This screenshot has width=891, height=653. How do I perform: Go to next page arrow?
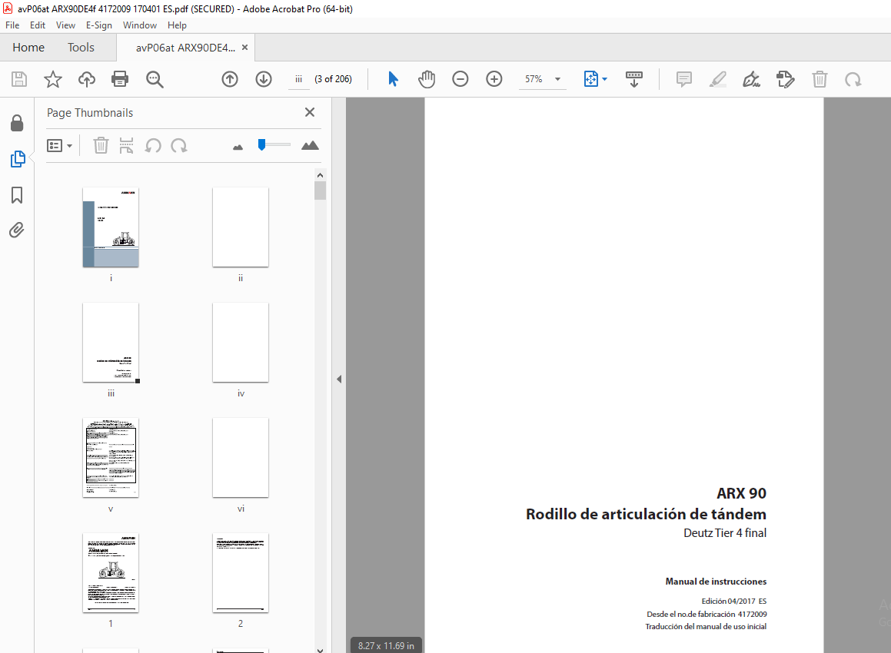[264, 79]
